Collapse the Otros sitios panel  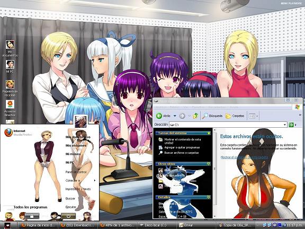(x=209, y=164)
